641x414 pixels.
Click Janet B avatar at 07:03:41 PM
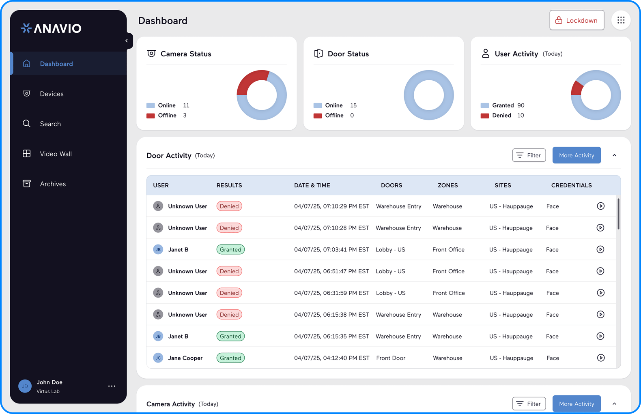tap(158, 249)
